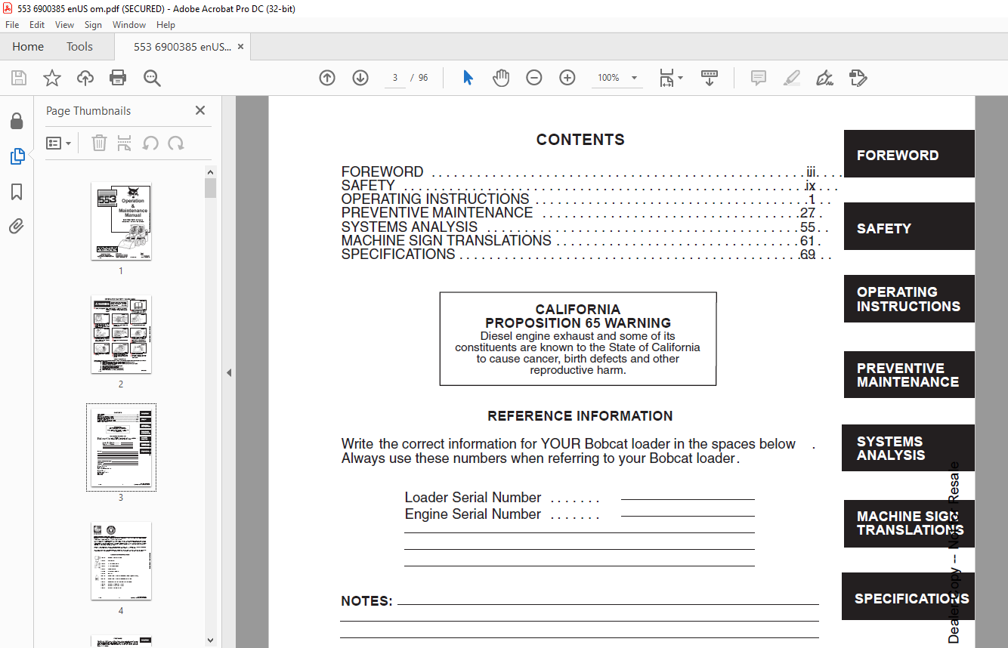The width and height of the screenshot is (1008, 648).
Task: Open the File menu
Action: click(x=12, y=25)
